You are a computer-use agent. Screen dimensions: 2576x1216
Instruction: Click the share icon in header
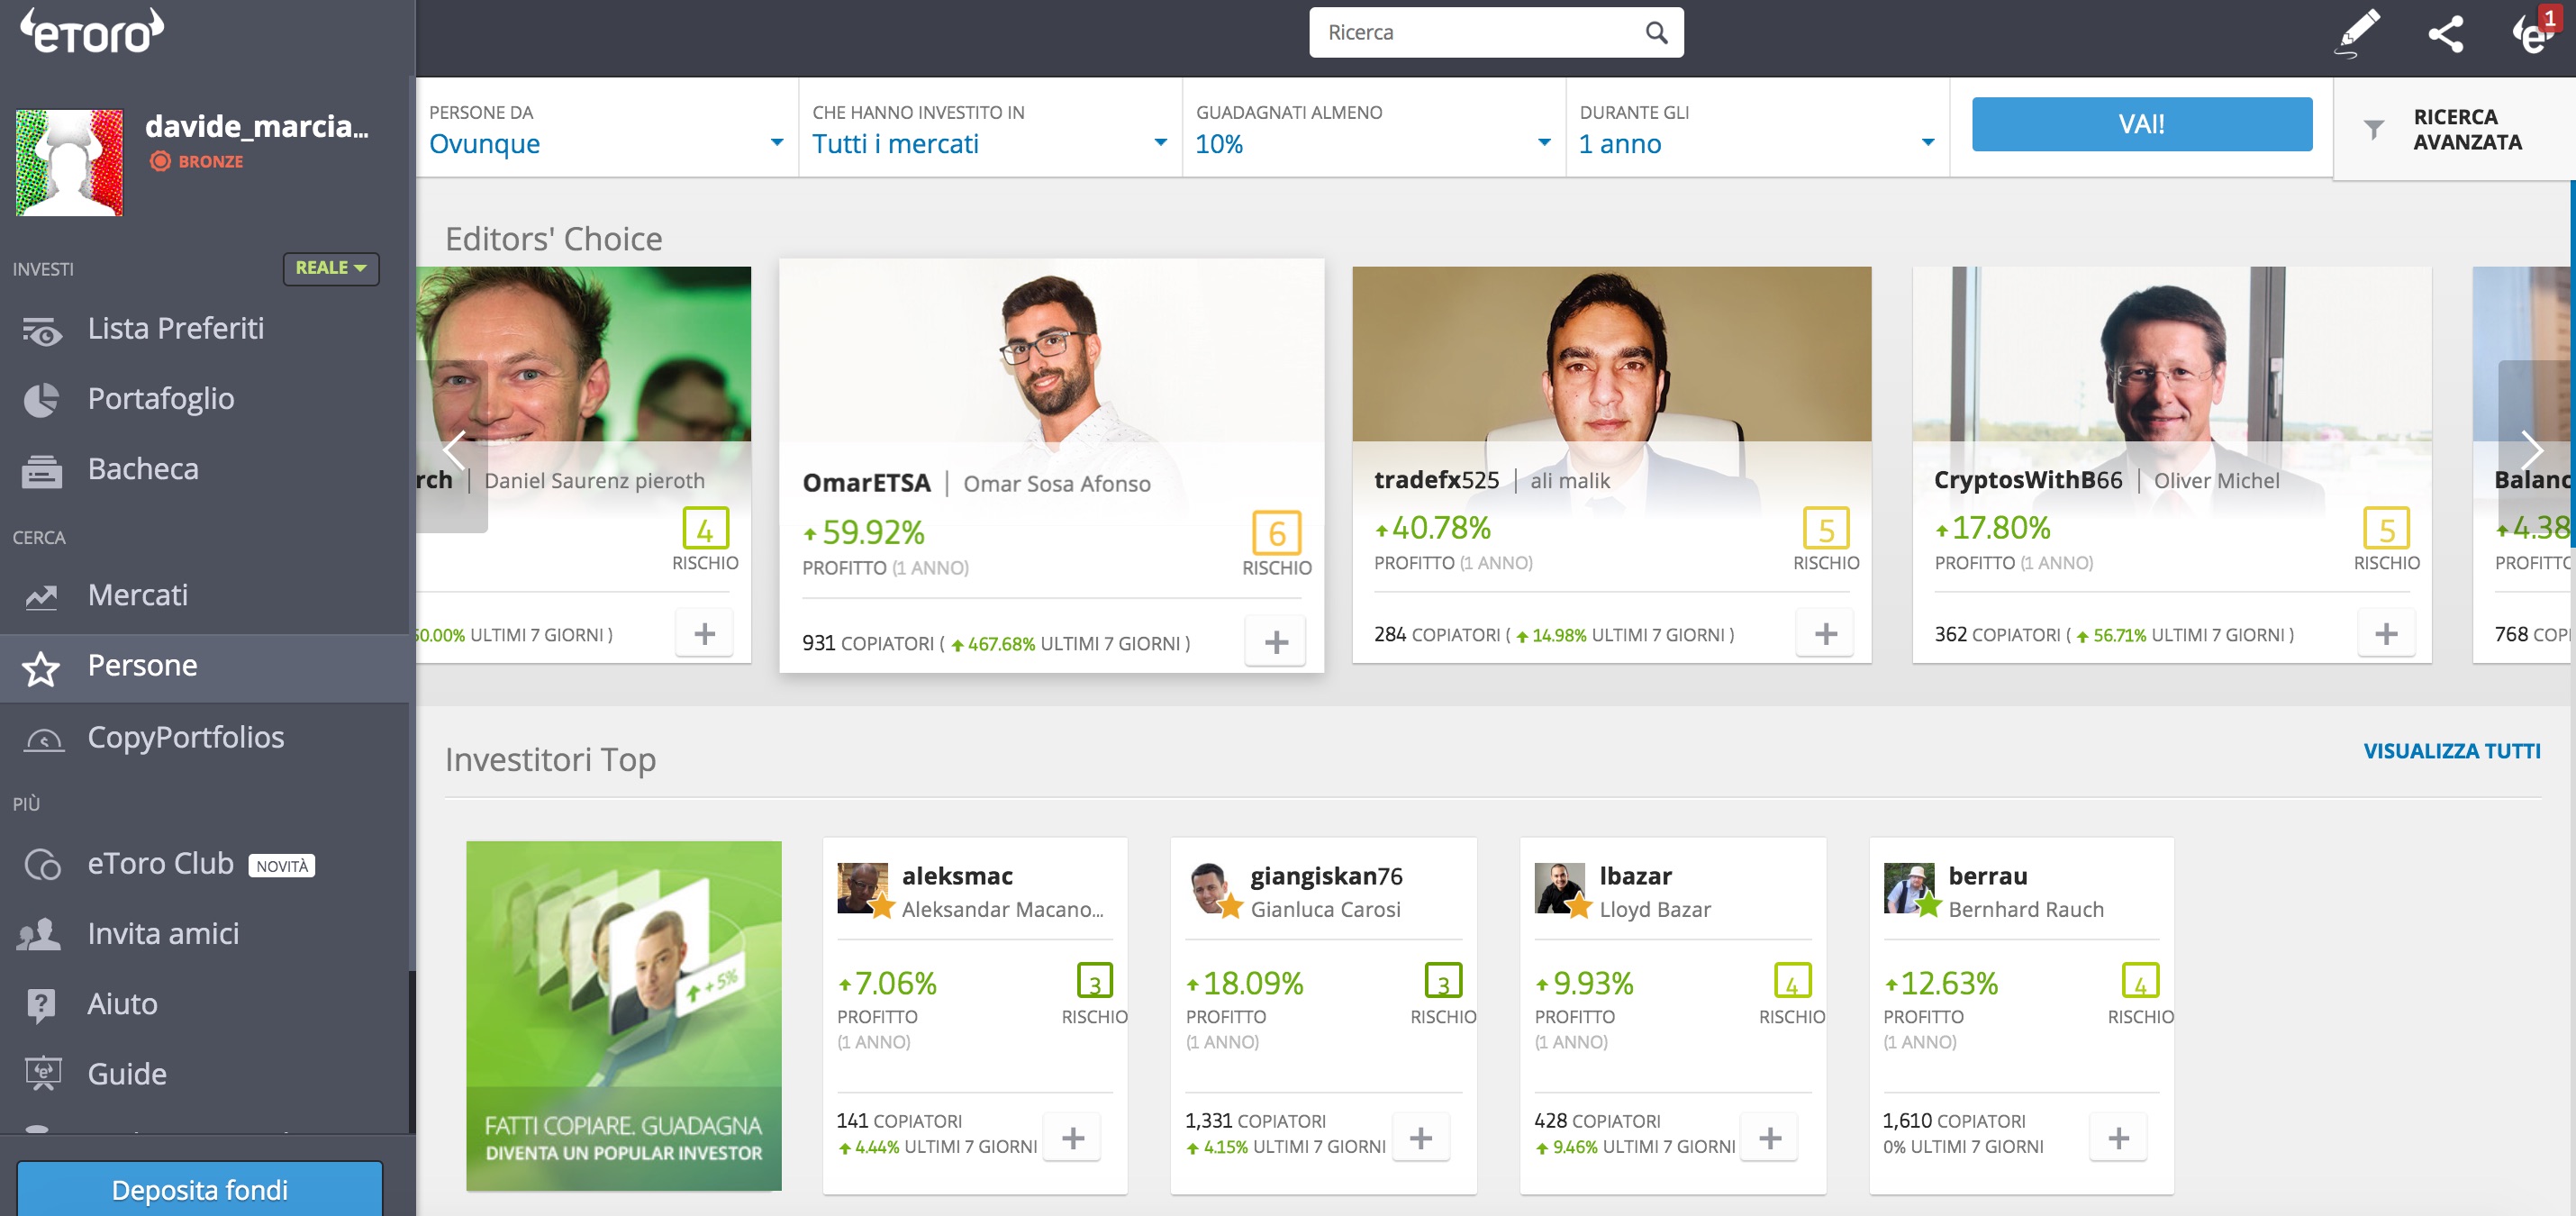pyautogui.click(x=2446, y=34)
